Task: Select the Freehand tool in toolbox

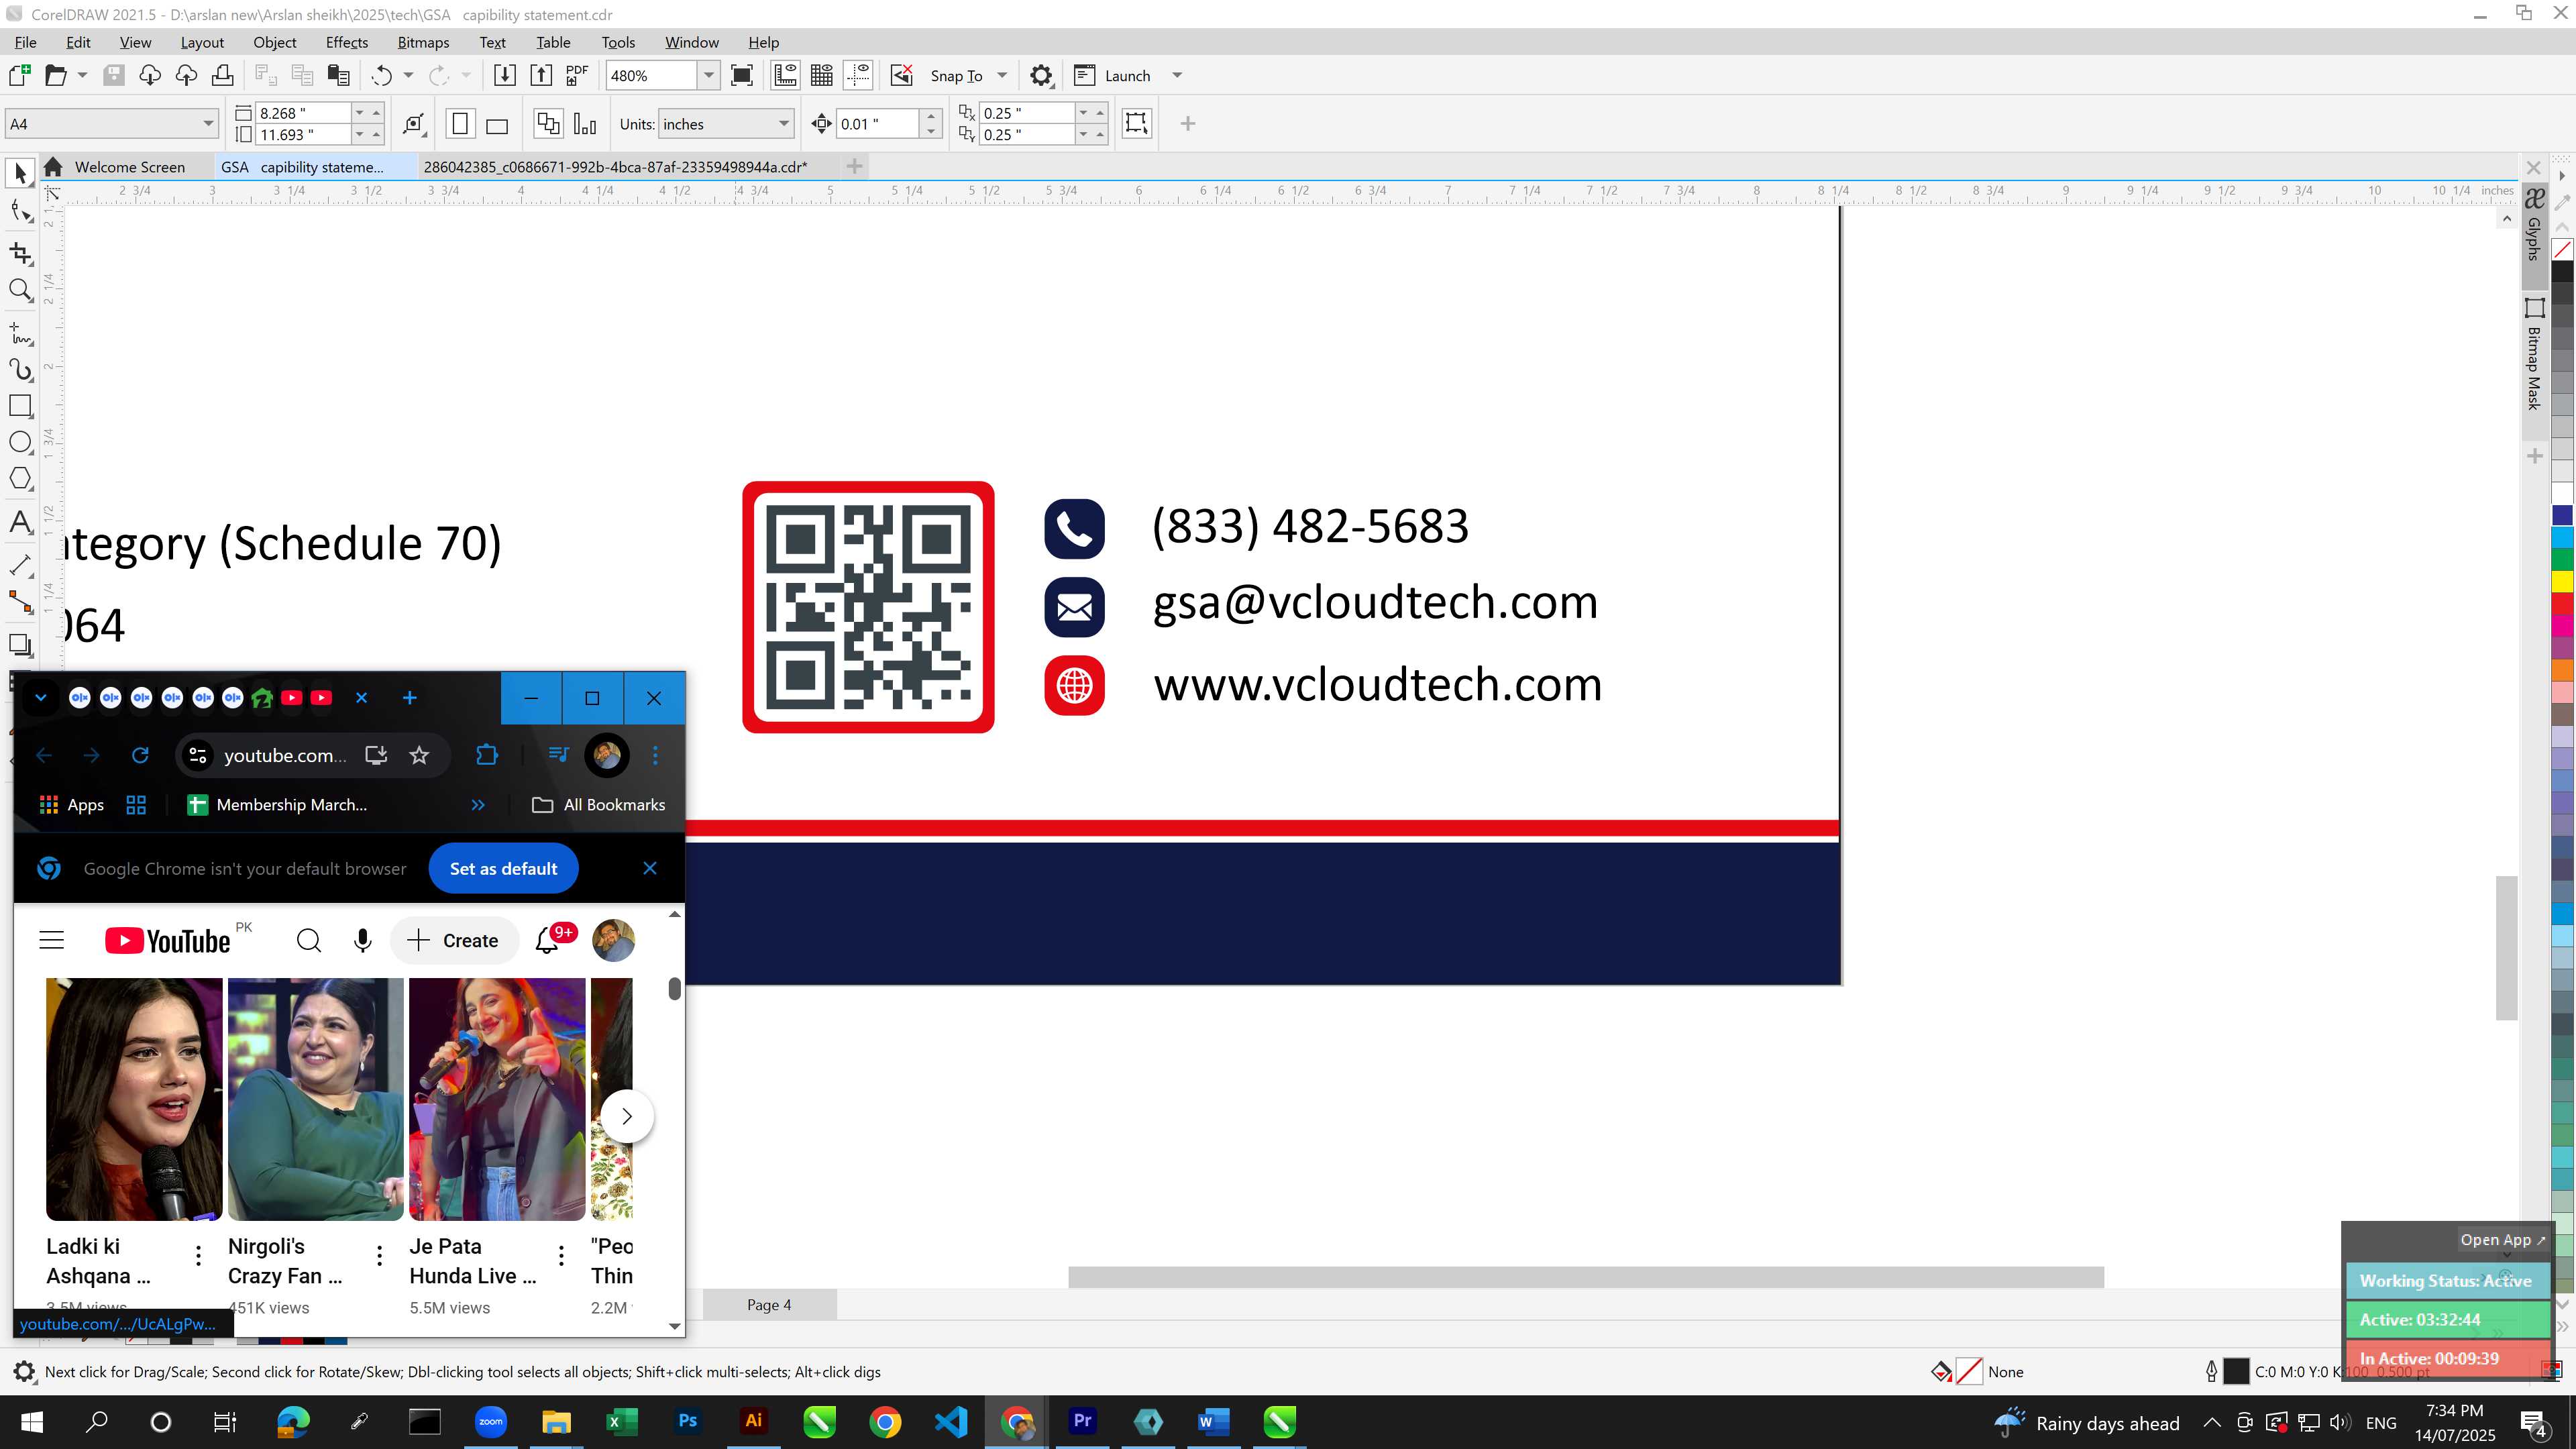Action: pos(20,333)
